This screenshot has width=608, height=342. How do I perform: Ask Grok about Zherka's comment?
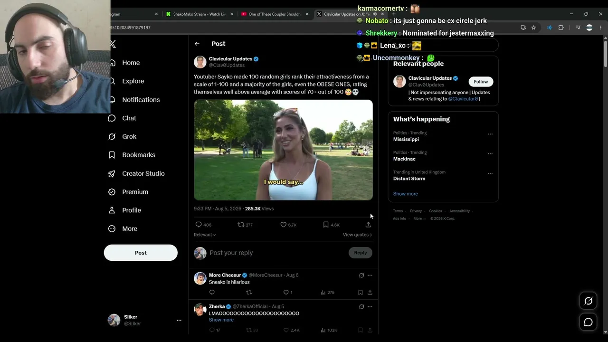[361, 307]
